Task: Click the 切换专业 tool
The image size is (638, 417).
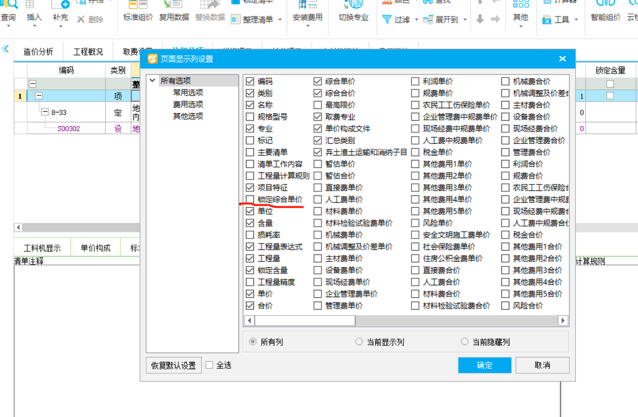Action: [x=353, y=11]
